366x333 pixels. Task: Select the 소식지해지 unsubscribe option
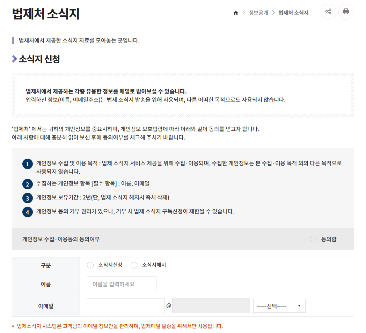coord(134,265)
